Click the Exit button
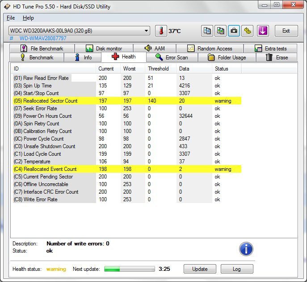Screen dimensions: 307x282 coord(286,31)
